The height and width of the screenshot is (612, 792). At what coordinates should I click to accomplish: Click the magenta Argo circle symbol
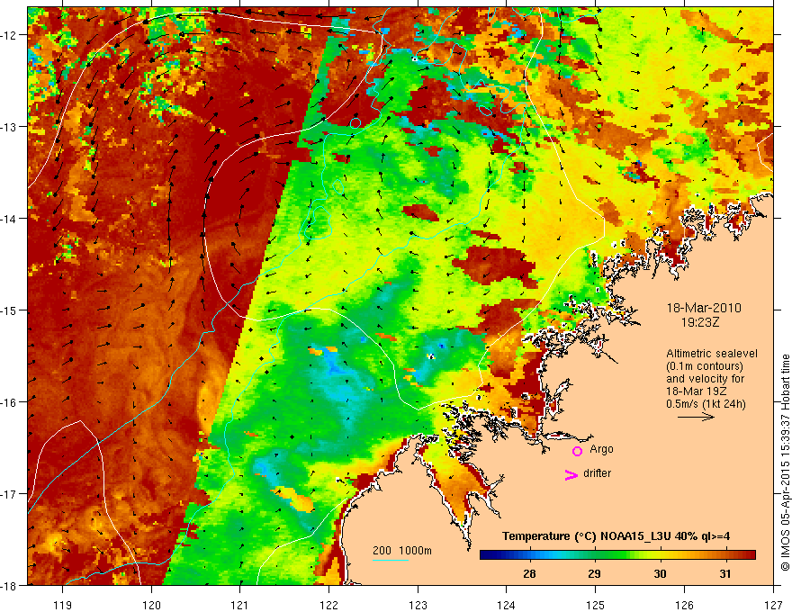click(577, 451)
